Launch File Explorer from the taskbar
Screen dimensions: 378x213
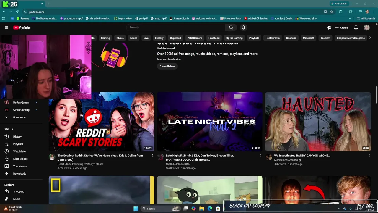pos(202,209)
